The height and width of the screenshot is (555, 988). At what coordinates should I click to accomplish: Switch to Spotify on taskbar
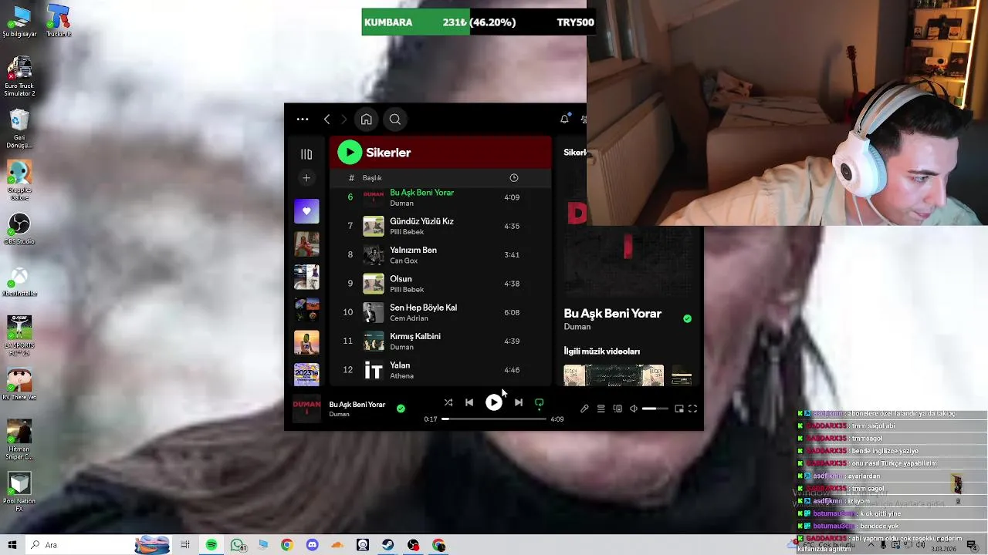pyautogui.click(x=211, y=545)
